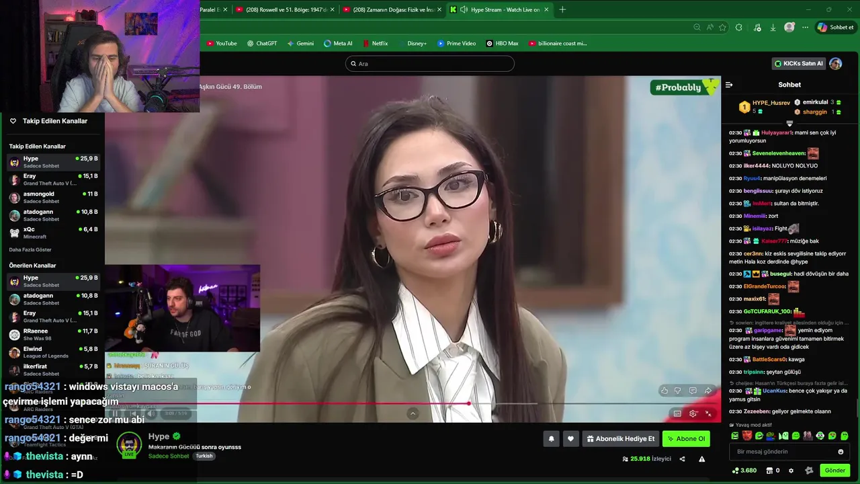Follow Hype with the heart button

570,439
